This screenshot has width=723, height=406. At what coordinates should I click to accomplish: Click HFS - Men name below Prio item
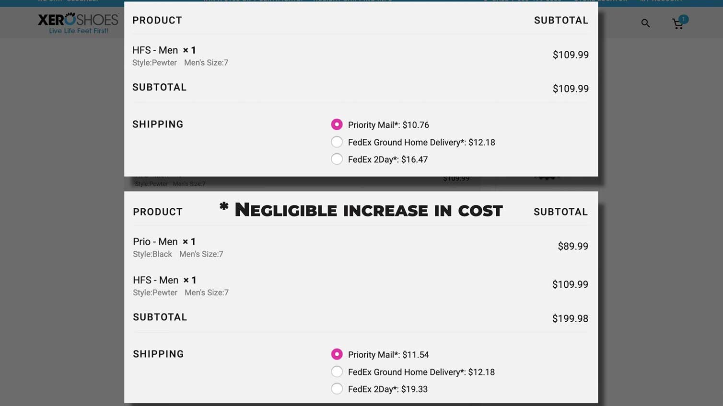pyautogui.click(x=155, y=280)
